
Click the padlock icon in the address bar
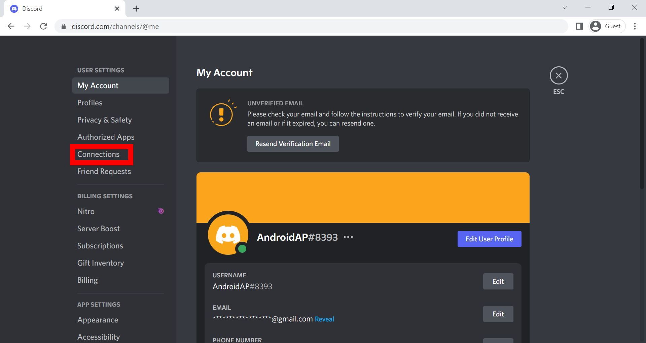(63, 26)
